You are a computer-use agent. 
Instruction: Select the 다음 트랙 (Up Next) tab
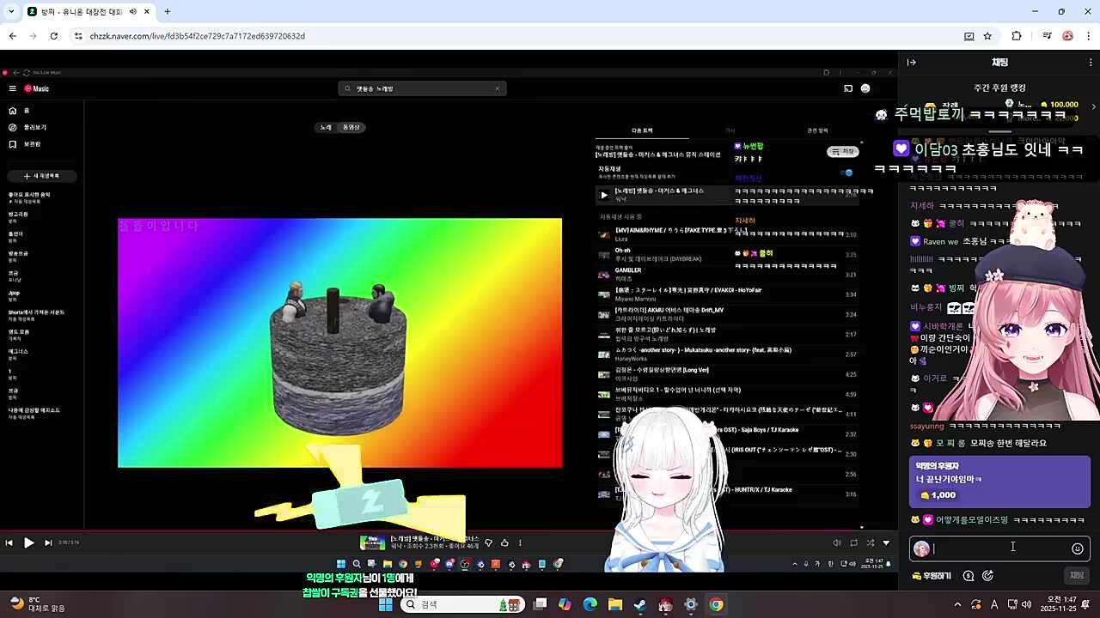pos(642,130)
